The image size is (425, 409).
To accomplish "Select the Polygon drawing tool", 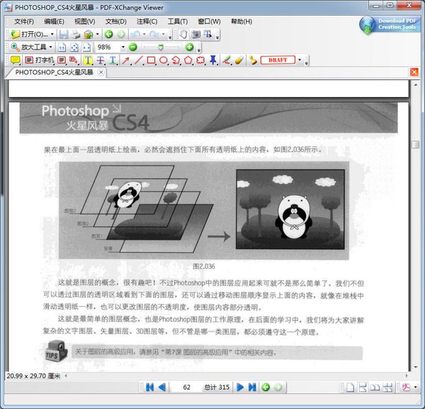I will (188, 60).
